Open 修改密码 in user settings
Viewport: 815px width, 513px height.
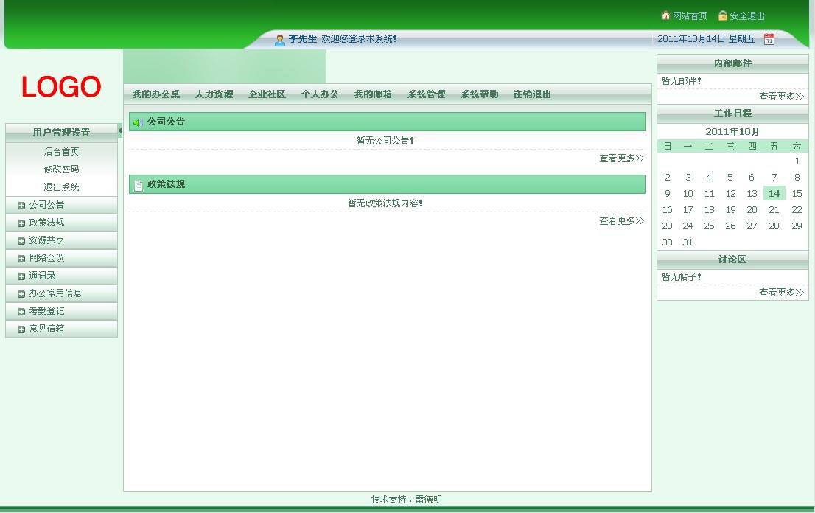pos(61,169)
